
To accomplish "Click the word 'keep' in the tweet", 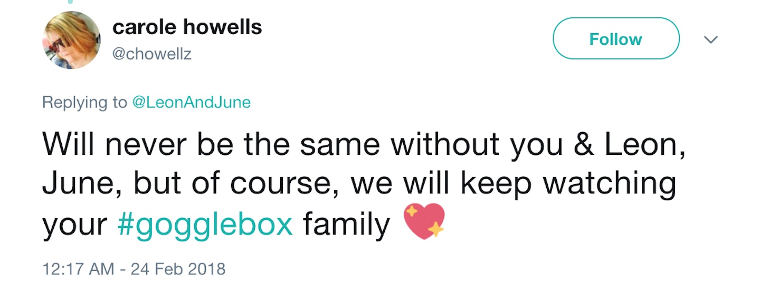I will coord(497,184).
